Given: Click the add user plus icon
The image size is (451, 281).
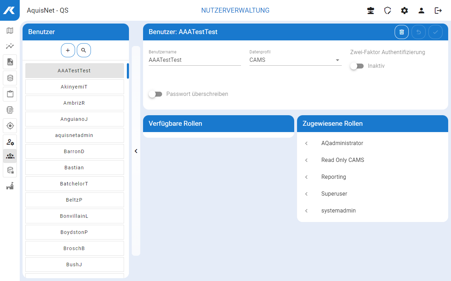Looking at the screenshot, I should 68,50.
